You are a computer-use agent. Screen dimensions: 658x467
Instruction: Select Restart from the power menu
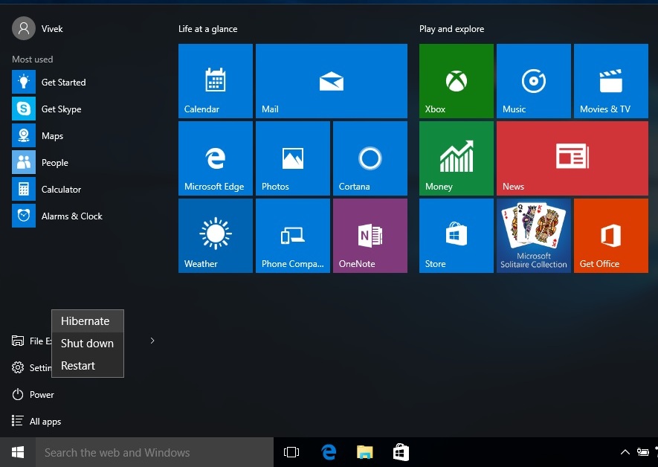(88, 365)
